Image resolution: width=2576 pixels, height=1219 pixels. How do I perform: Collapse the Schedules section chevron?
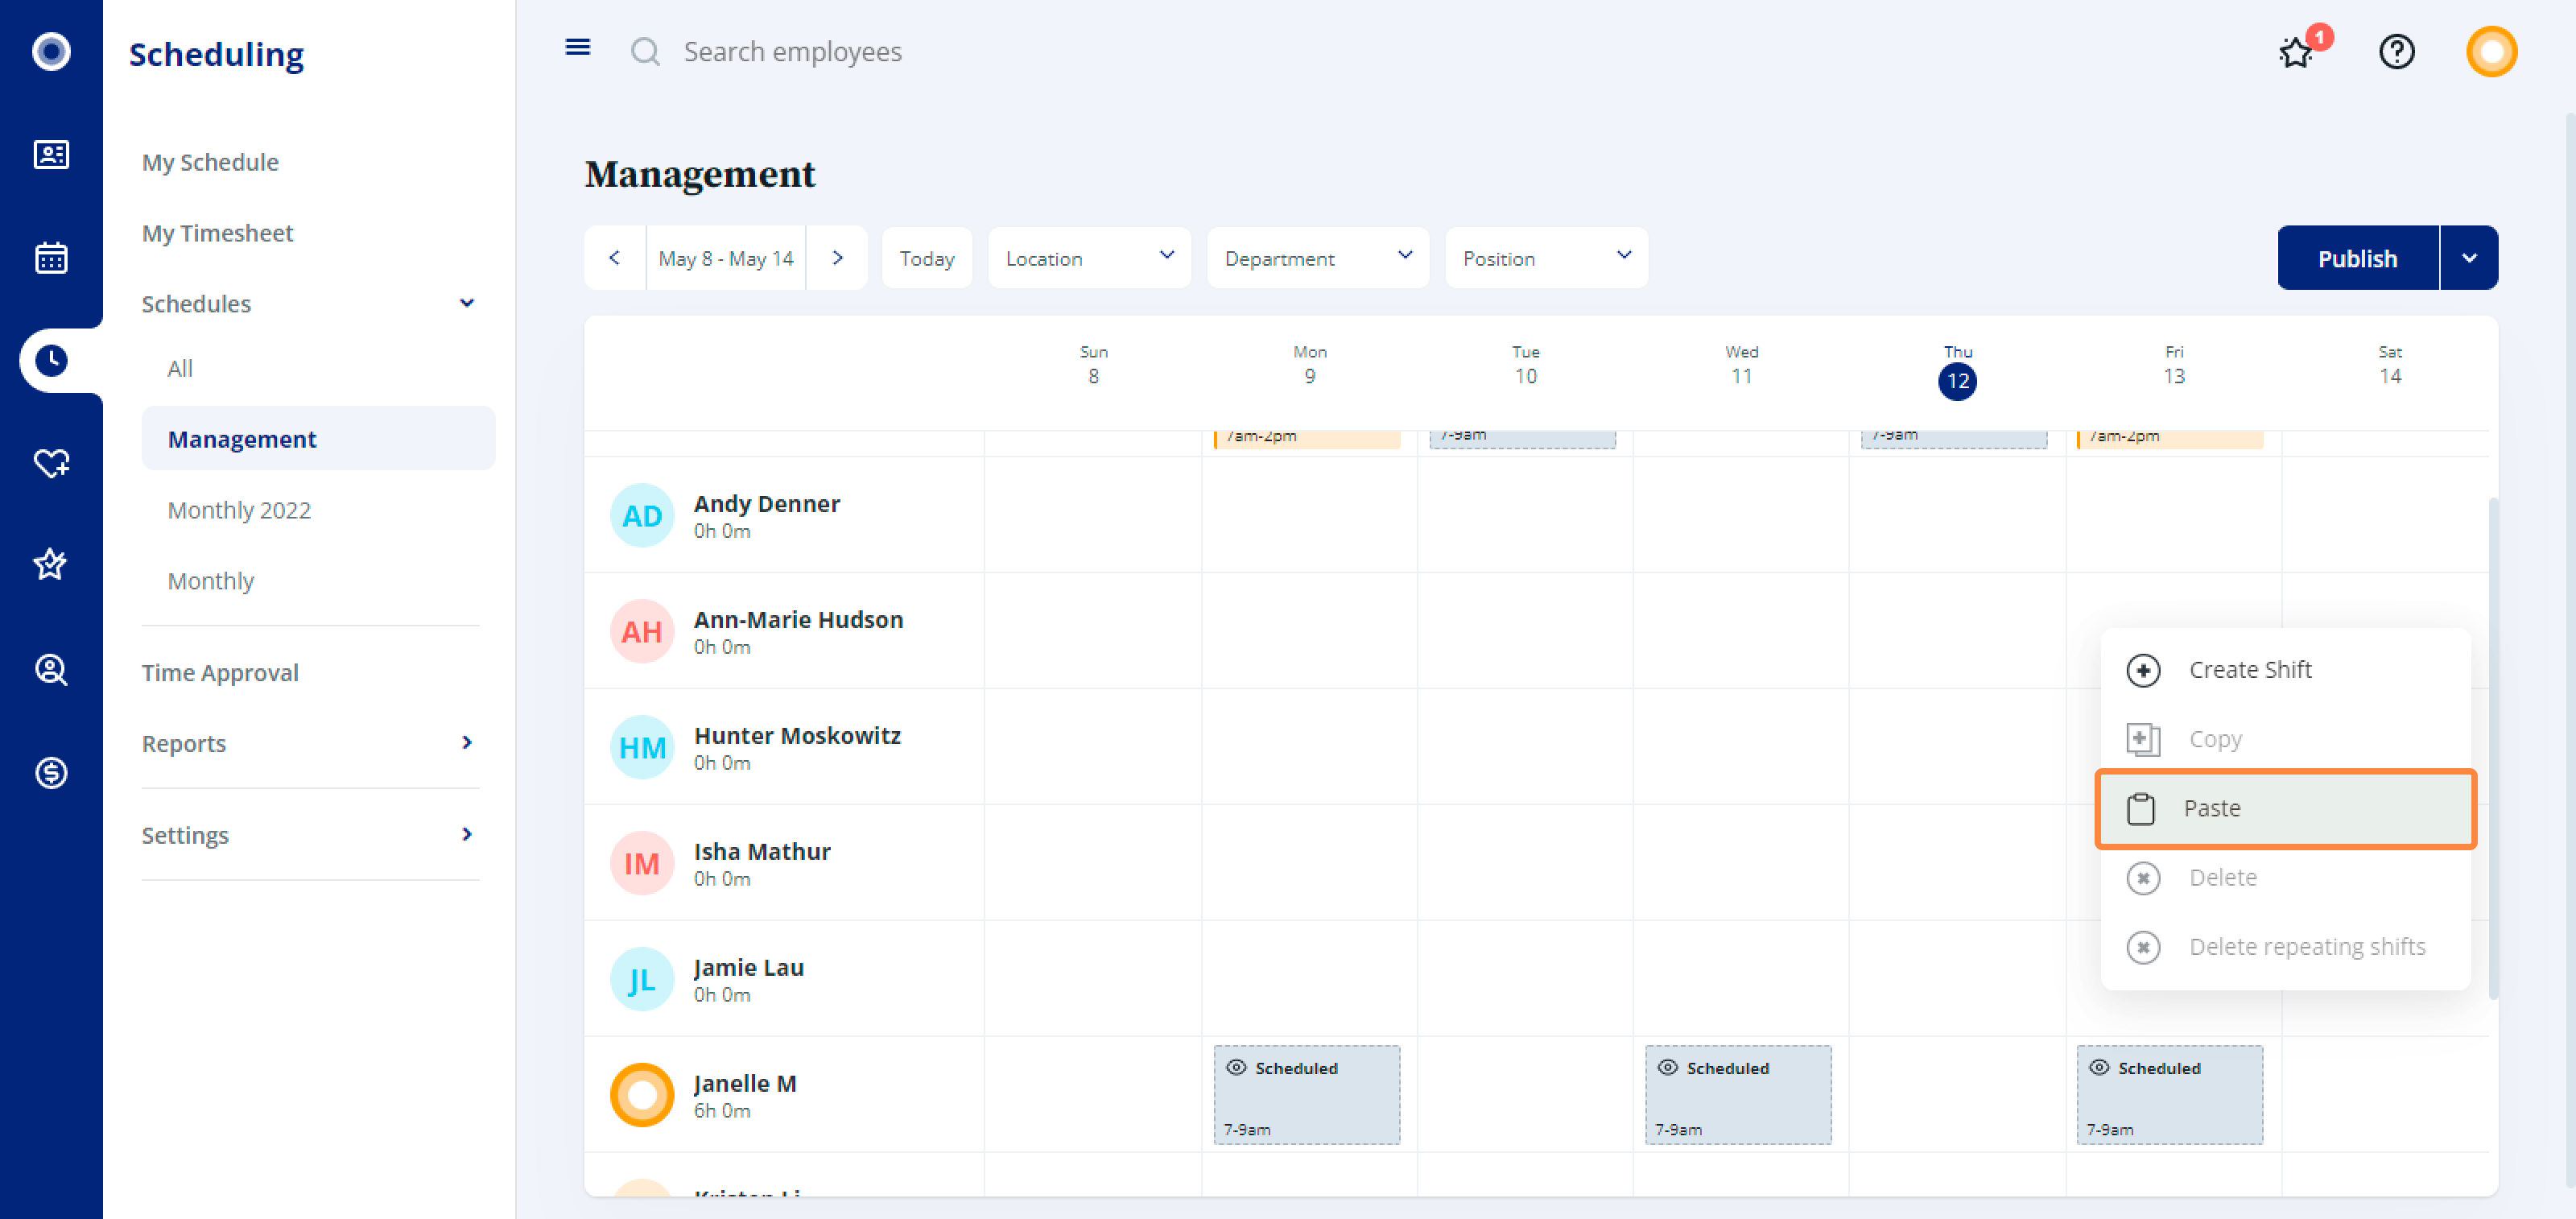pos(467,303)
